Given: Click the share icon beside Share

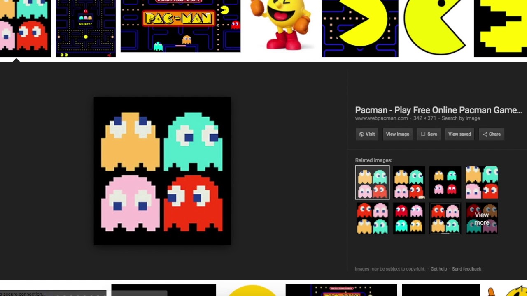Looking at the screenshot, I should click(x=485, y=134).
